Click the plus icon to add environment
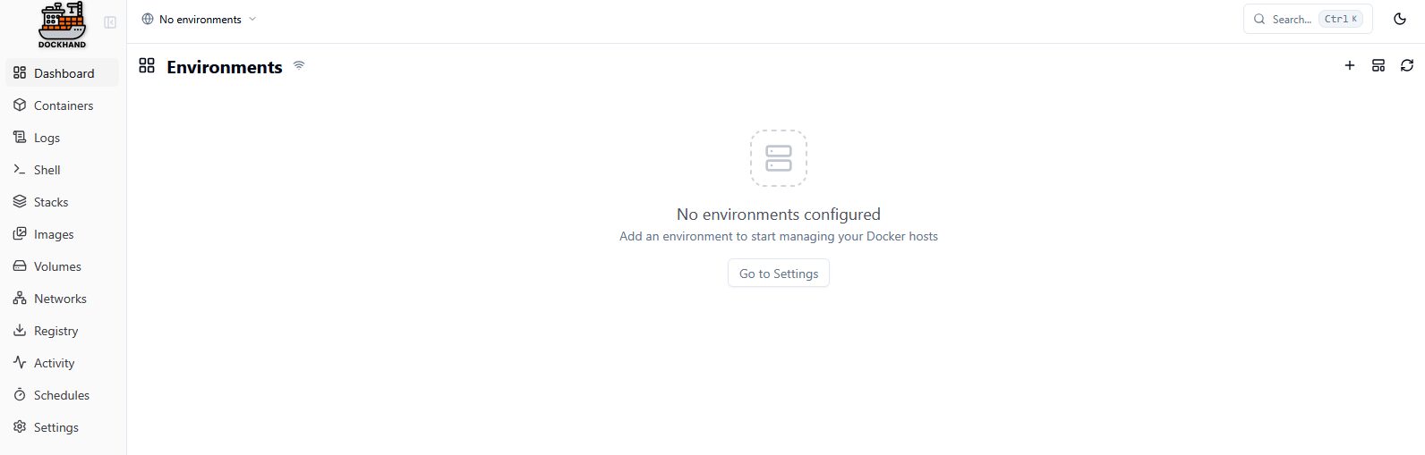Screen dimensions: 1425x455 [x=1350, y=65]
